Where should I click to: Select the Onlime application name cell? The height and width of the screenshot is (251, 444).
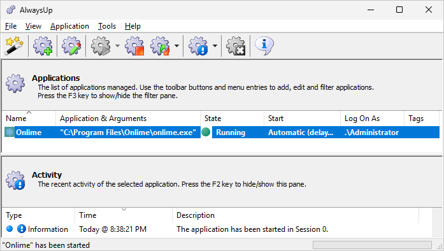tap(29, 133)
